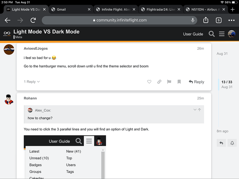Expand the Alex_Cox quote chevron

tap(195, 109)
